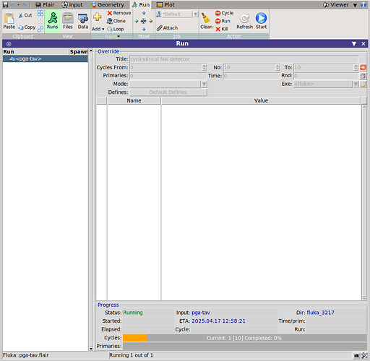Stop the current Cycle

click(224, 13)
